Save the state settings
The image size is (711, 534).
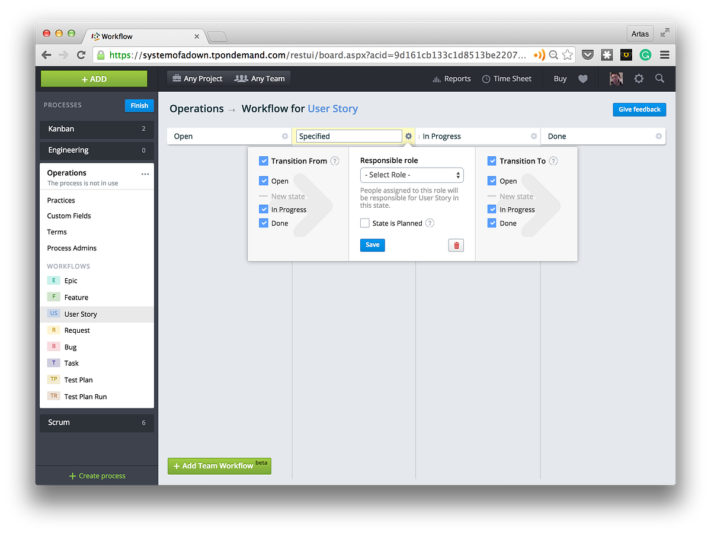(x=373, y=245)
